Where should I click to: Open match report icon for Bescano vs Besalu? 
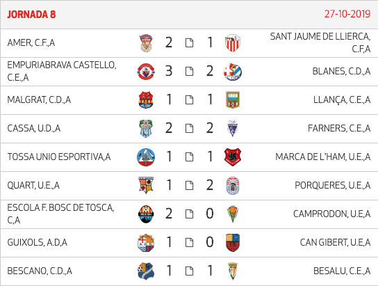click(x=189, y=271)
